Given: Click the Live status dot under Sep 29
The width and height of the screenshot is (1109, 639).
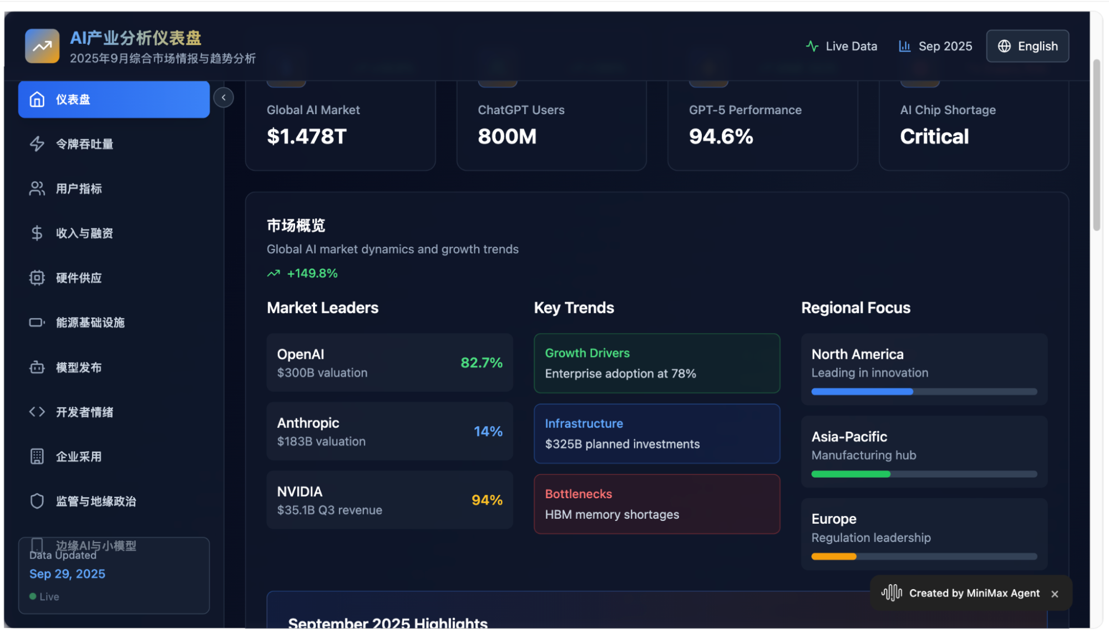Looking at the screenshot, I should coord(32,596).
